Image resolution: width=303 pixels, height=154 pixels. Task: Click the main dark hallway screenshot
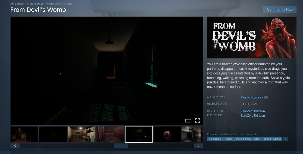[107, 71]
